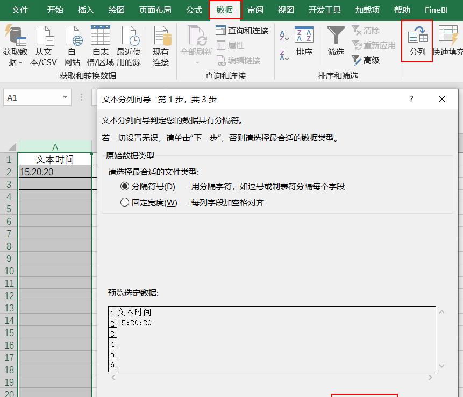Sort descending with the Z-A icon
Image resolution: width=463 pixels, height=397 pixels.
(284, 55)
